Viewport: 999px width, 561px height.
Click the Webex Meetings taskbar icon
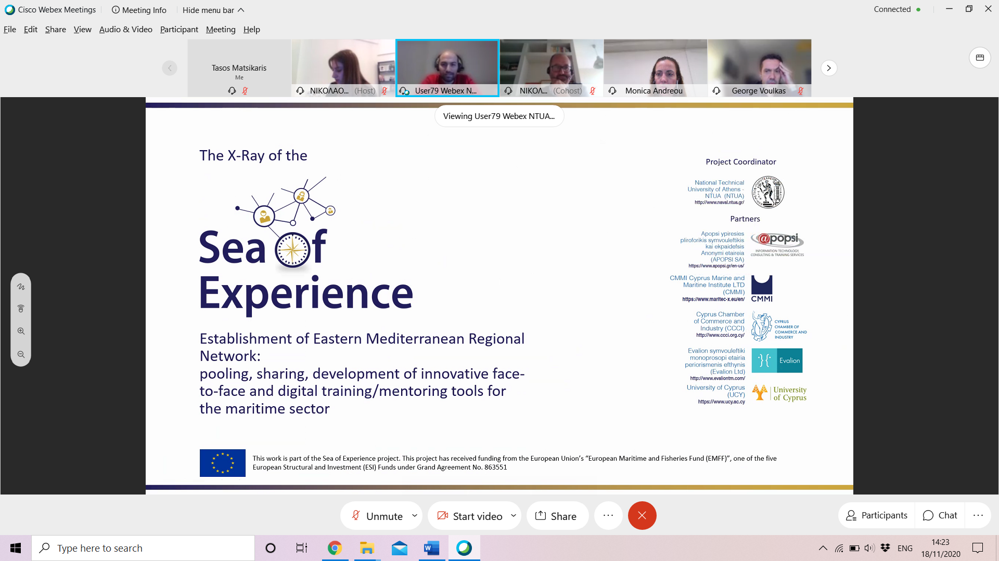[x=464, y=548]
